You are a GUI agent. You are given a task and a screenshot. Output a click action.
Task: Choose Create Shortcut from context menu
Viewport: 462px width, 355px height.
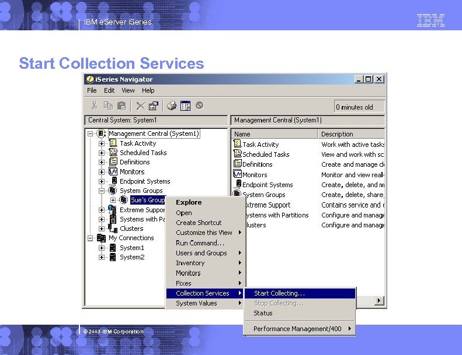[x=205, y=223]
